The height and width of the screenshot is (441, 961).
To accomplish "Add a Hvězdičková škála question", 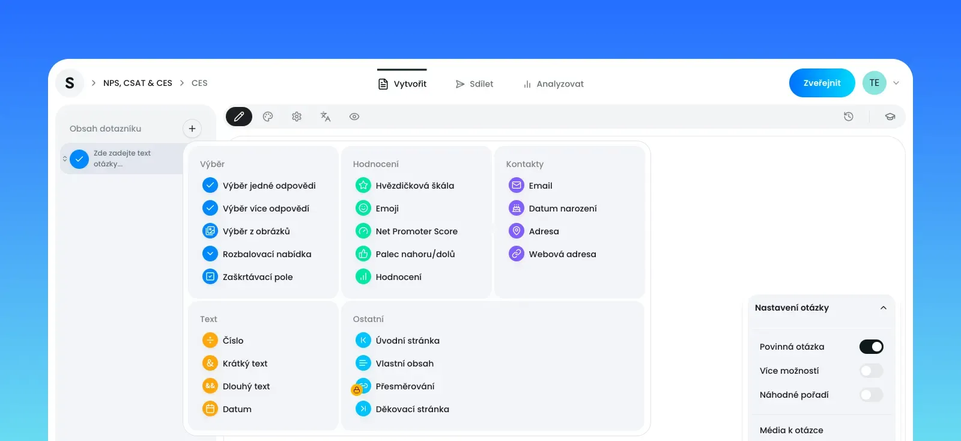I will click(405, 185).
